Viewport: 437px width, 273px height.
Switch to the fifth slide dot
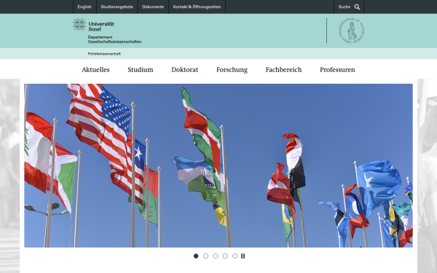235,256
